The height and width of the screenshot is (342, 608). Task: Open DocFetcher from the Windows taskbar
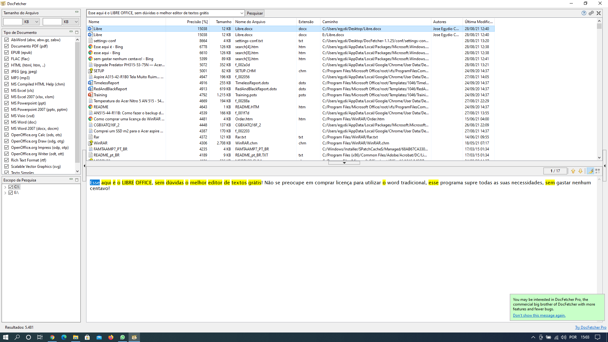pyautogui.click(x=134, y=337)
